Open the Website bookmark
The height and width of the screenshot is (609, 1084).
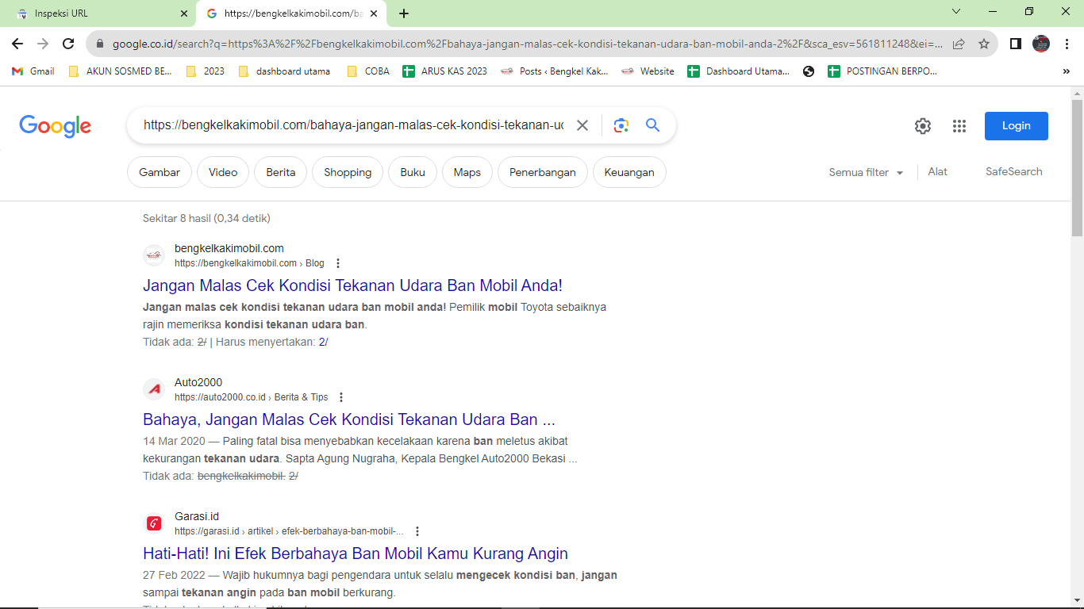click(648, 71)
